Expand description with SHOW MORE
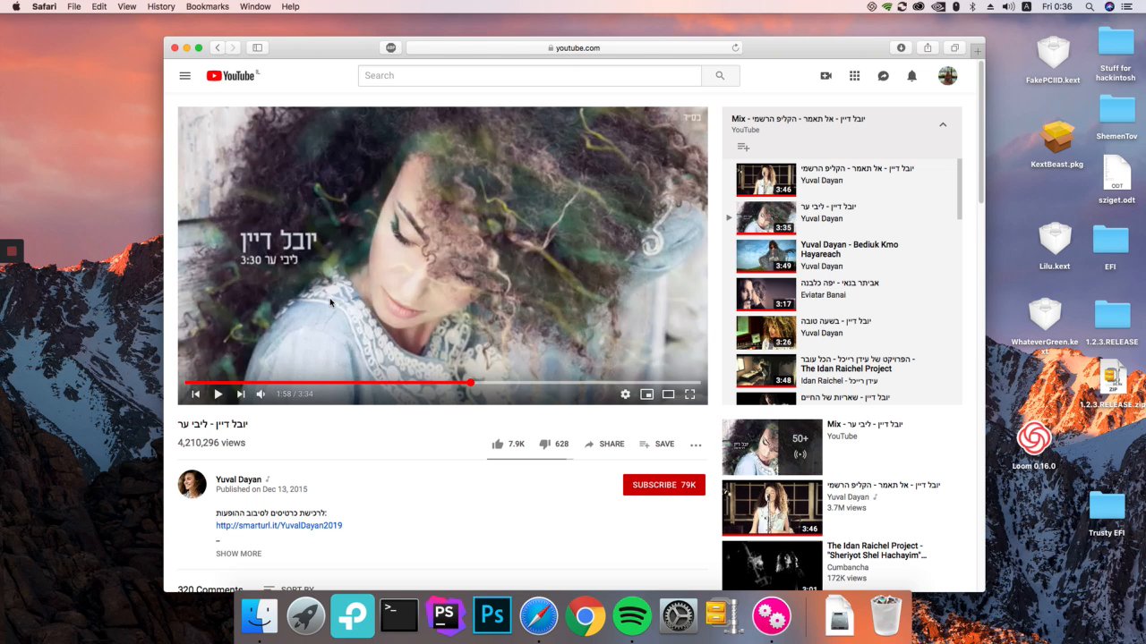The width and height of the screenshot is (1146, 644). 238,554
